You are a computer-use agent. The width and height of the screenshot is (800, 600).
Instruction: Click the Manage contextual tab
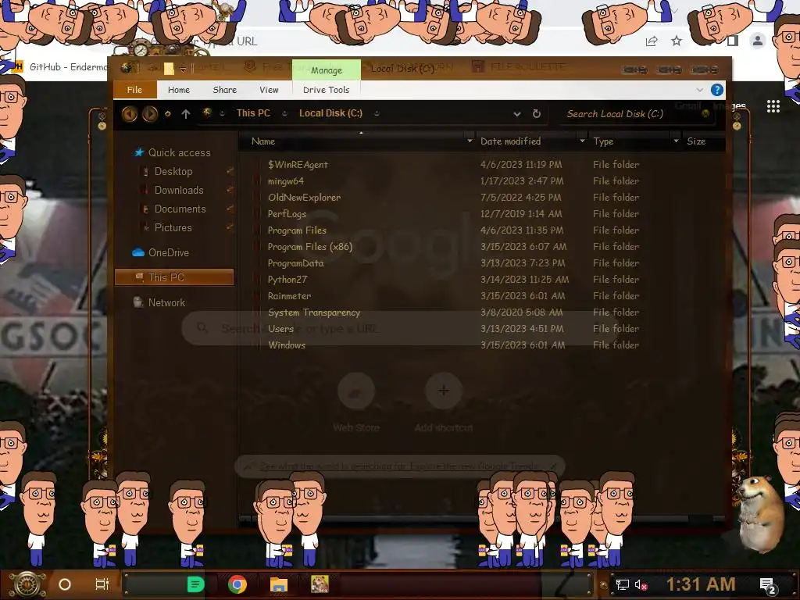click(327, 70)
